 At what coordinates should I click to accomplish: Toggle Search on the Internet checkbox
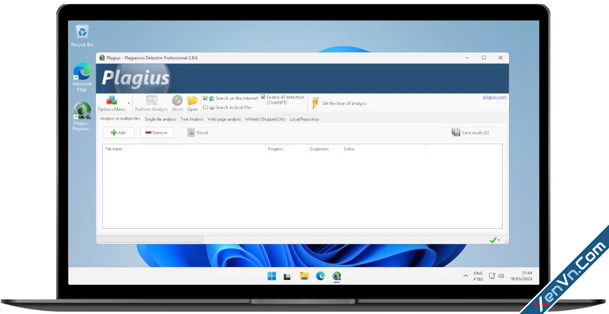[x=206, y=98]
